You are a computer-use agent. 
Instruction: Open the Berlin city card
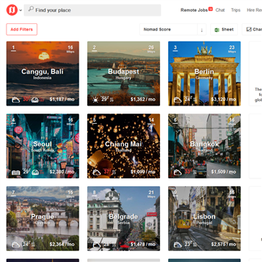[x=205, y=74]
